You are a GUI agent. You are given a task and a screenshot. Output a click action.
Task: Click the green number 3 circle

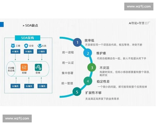[x=92, y=68]
